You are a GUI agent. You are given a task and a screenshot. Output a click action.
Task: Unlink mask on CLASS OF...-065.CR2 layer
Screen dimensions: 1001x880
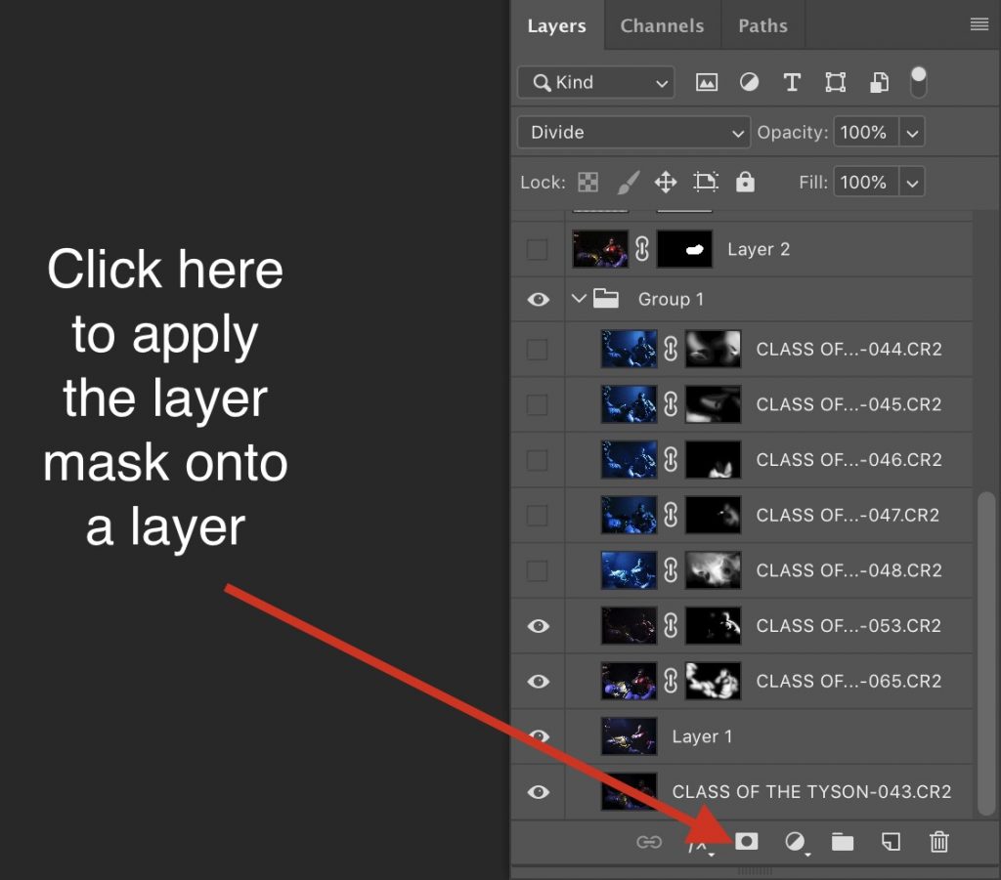click(x=671, y=681)
